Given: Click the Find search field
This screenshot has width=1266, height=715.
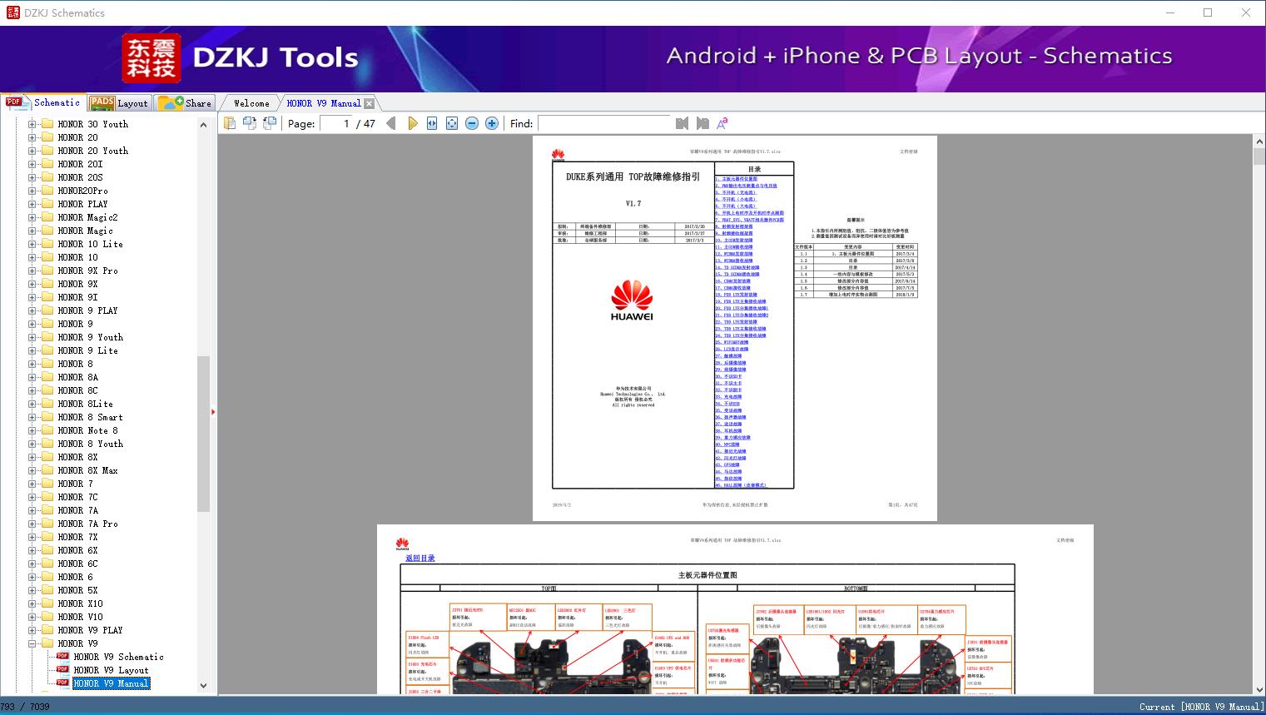Looking at the screenshot, I should pos(604,123).
